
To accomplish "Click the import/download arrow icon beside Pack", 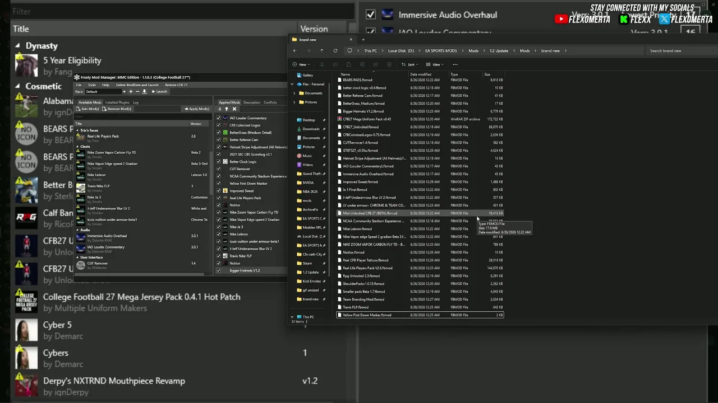I will pyautogui.click(x=144, y=92).
